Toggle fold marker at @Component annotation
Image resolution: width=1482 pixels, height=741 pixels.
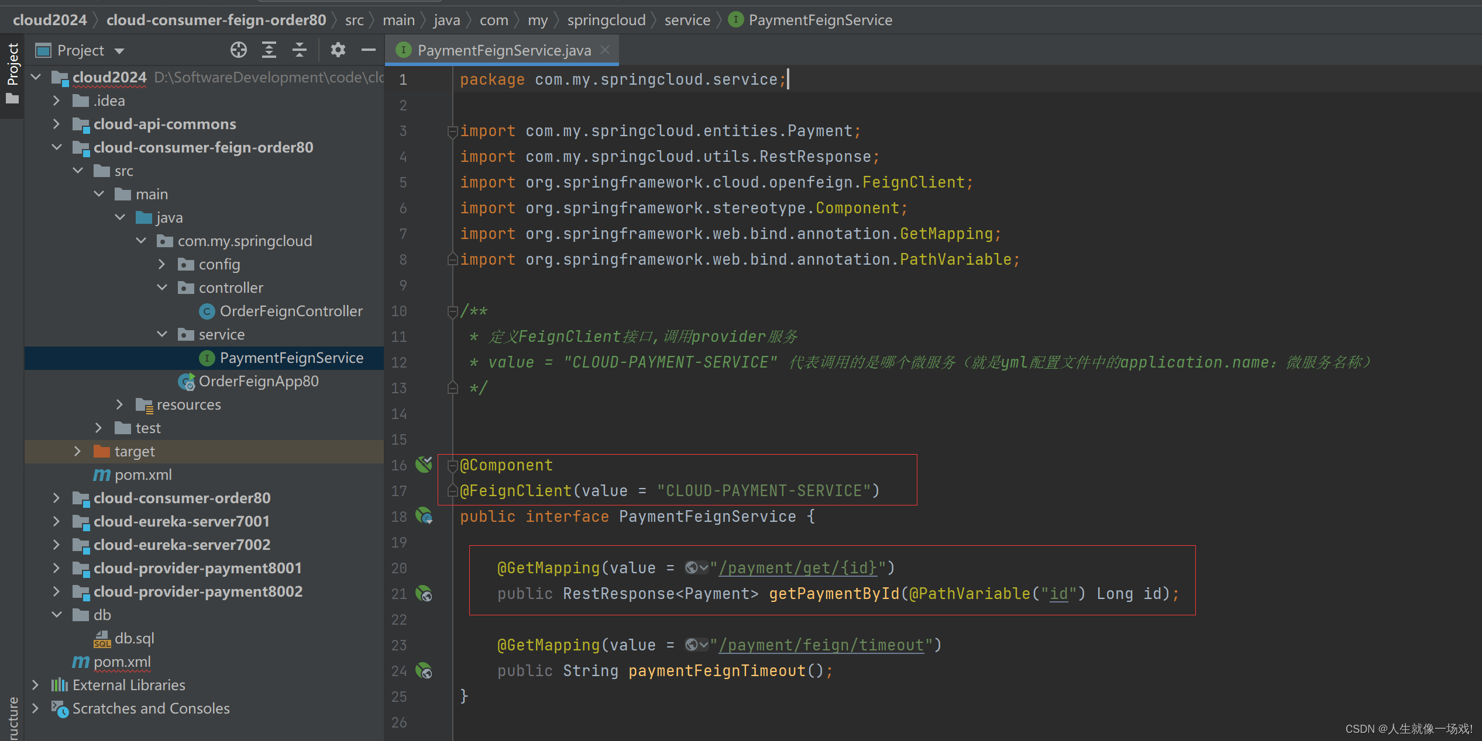452,466
